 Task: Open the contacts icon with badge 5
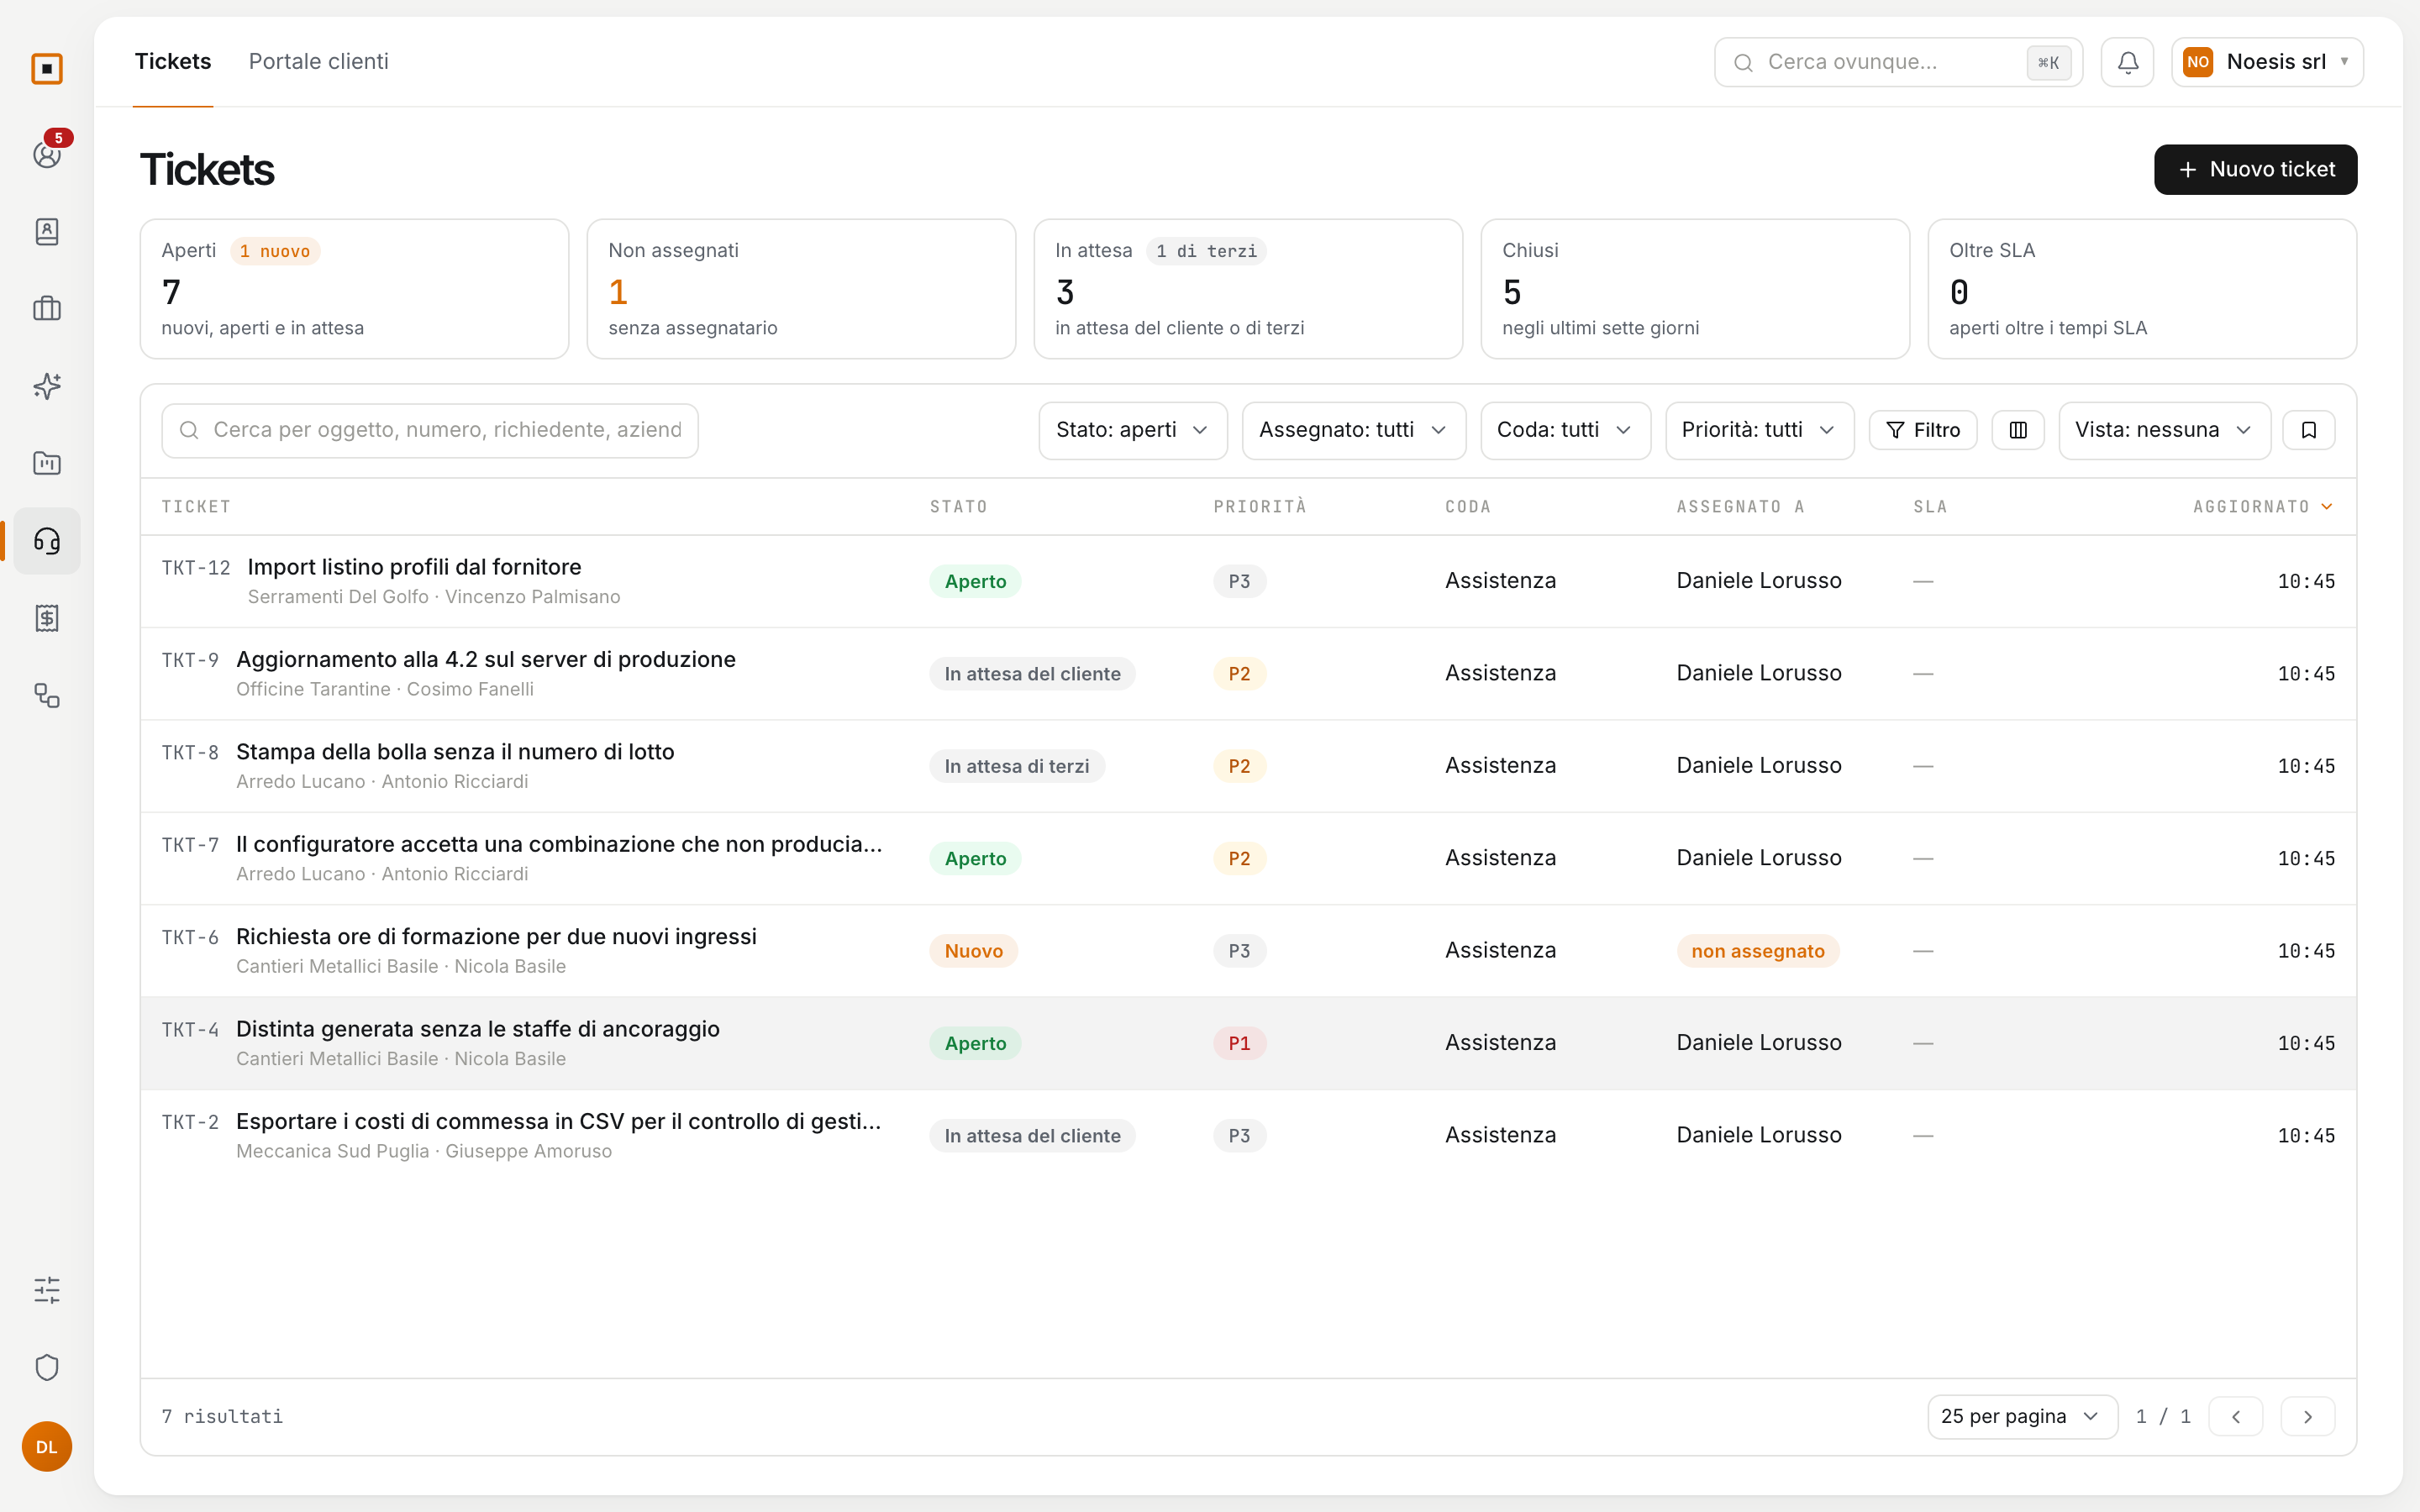point(47,154)
